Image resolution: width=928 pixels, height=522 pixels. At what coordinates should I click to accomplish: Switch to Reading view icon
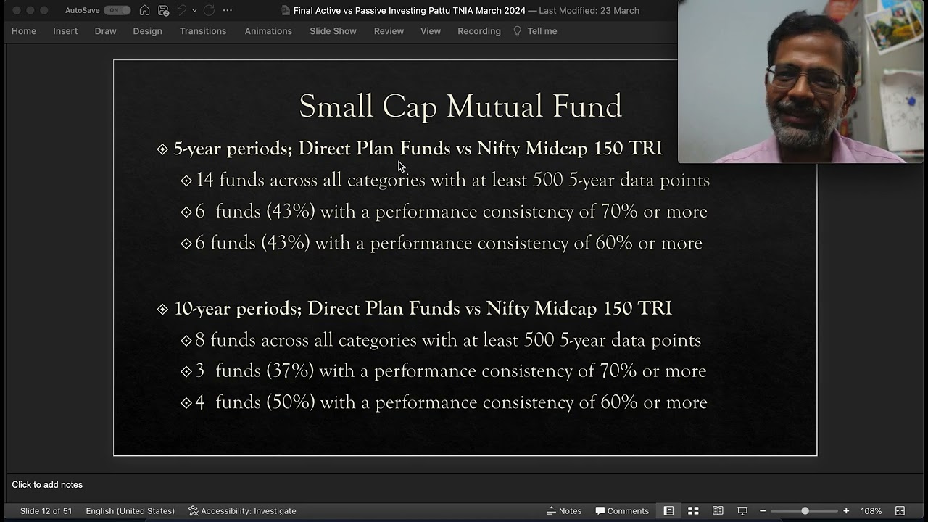click(x=718, y=510)
